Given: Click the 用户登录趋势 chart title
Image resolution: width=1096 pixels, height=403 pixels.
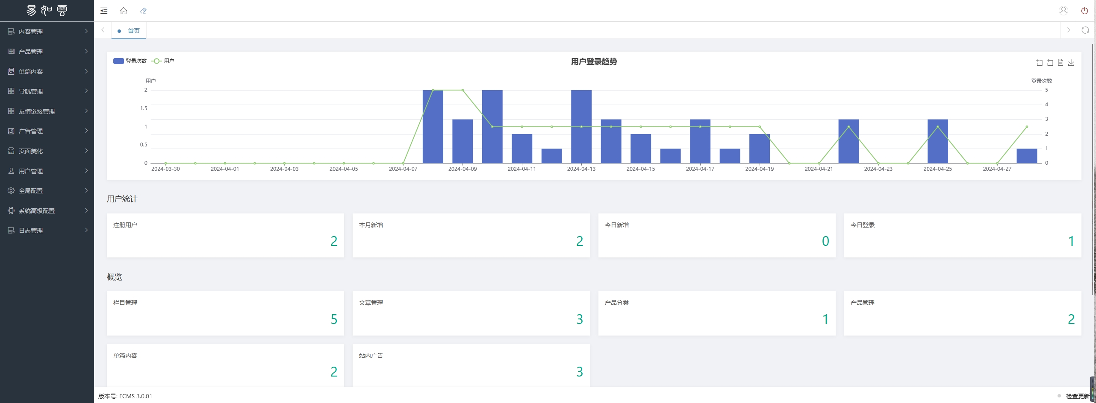Looking at the screenshot, I should (x=594, y=62).
